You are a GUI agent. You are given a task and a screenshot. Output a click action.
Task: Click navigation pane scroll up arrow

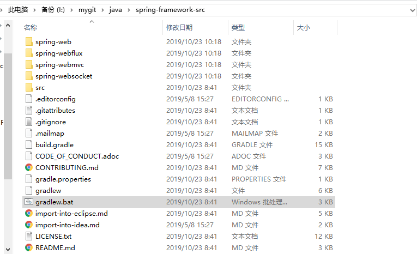(8, 26)
